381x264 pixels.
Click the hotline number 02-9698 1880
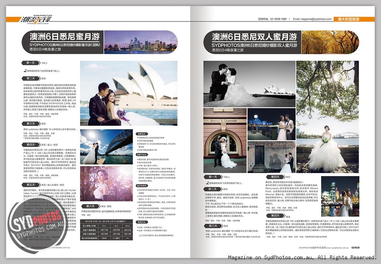pyautogui.click(x=278, y=19)
